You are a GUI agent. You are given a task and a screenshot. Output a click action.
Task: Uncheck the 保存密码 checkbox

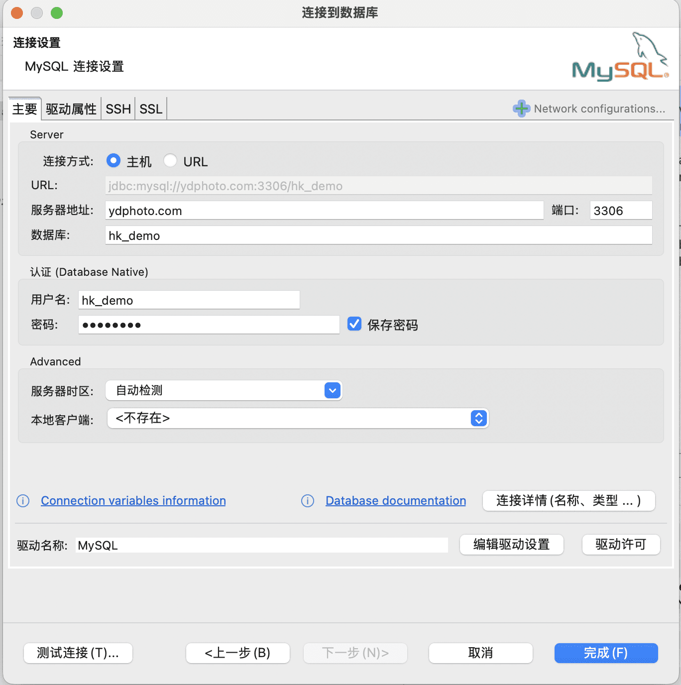tap(354, 324)
